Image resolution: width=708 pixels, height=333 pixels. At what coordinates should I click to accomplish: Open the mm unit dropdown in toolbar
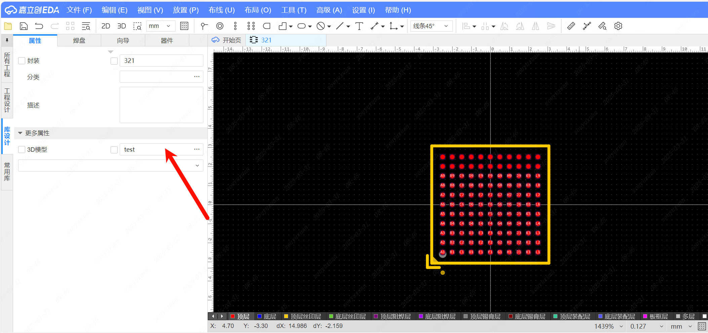click(x=160, y=26)
